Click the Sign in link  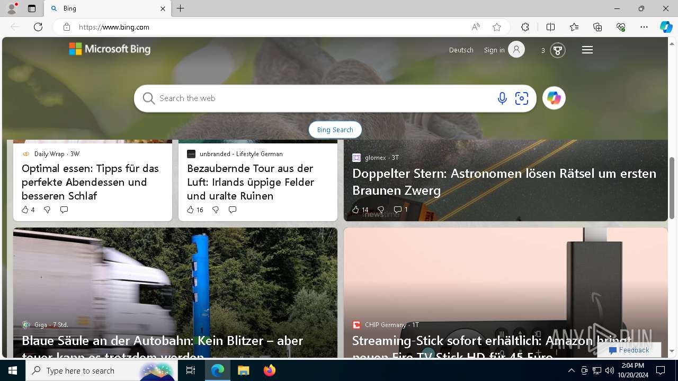[494, 50]
